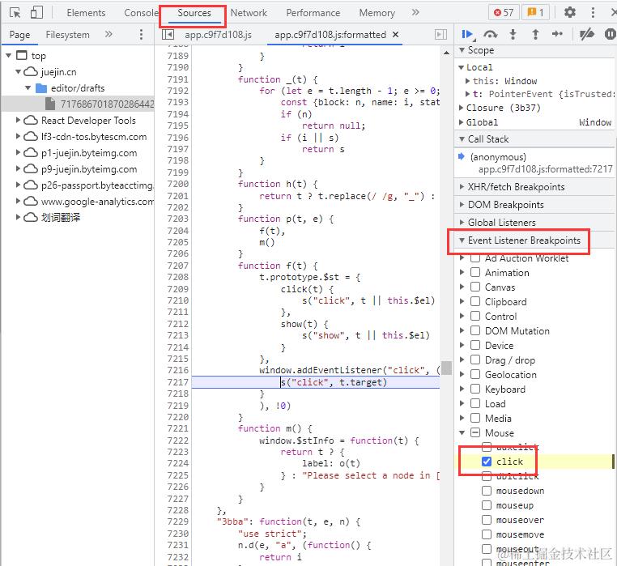The image size is (617, 566).
Task: Expand the Global scope entry
Action: click(462, 122)
